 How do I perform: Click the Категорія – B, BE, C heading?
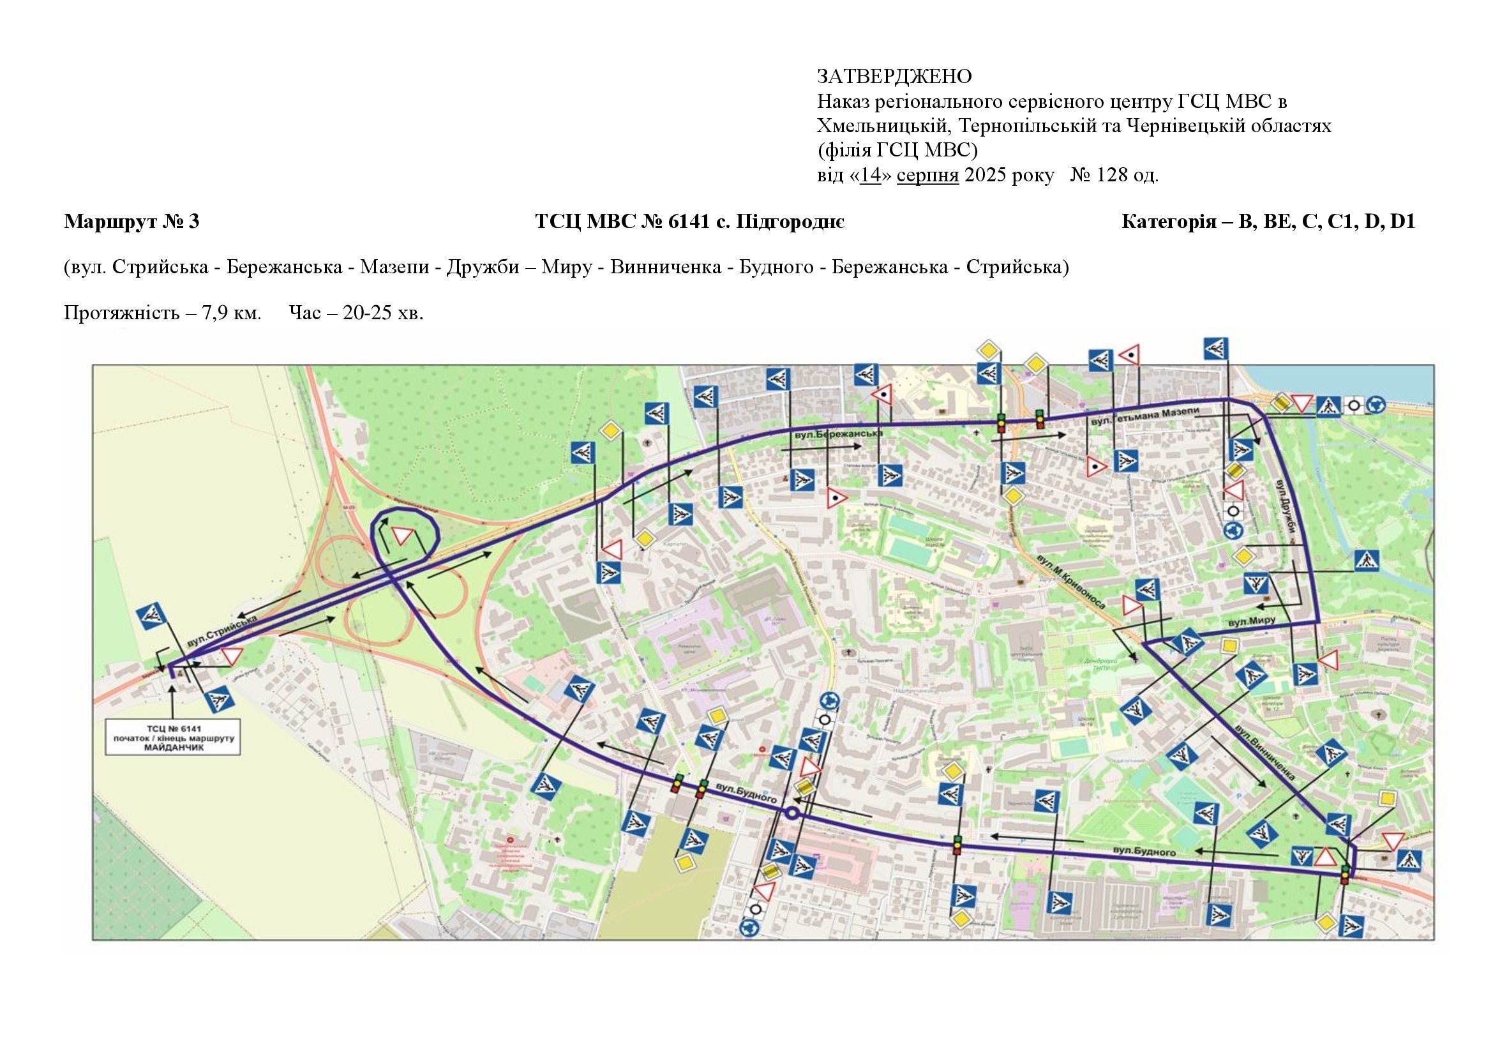click(1268, 222)
